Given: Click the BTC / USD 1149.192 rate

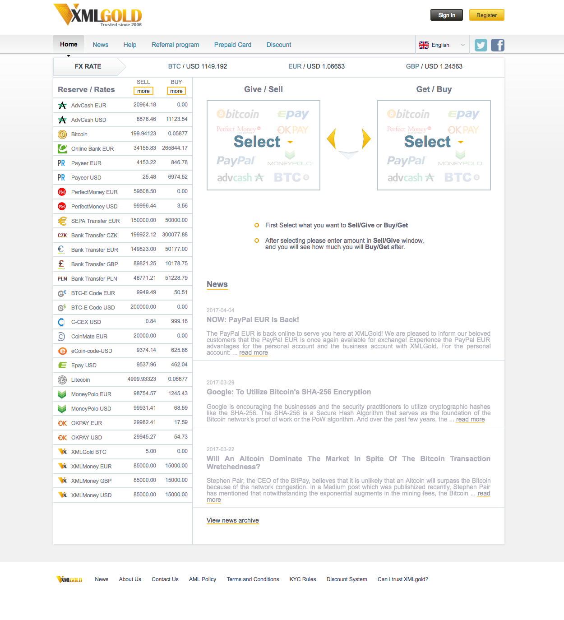Looking at the screenshot, I should (x=198, y=66).
